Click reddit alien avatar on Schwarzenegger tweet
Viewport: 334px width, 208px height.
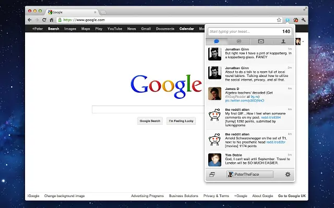point(214,139)
